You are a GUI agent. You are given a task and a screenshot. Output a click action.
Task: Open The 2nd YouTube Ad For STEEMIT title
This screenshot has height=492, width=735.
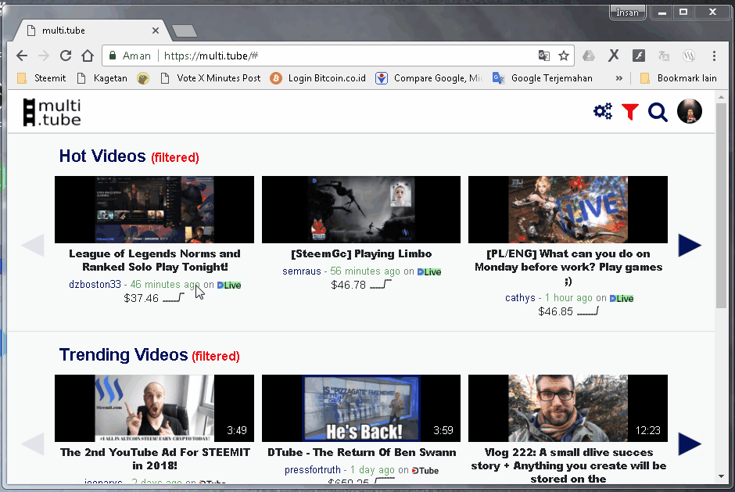tap(155, 458)
